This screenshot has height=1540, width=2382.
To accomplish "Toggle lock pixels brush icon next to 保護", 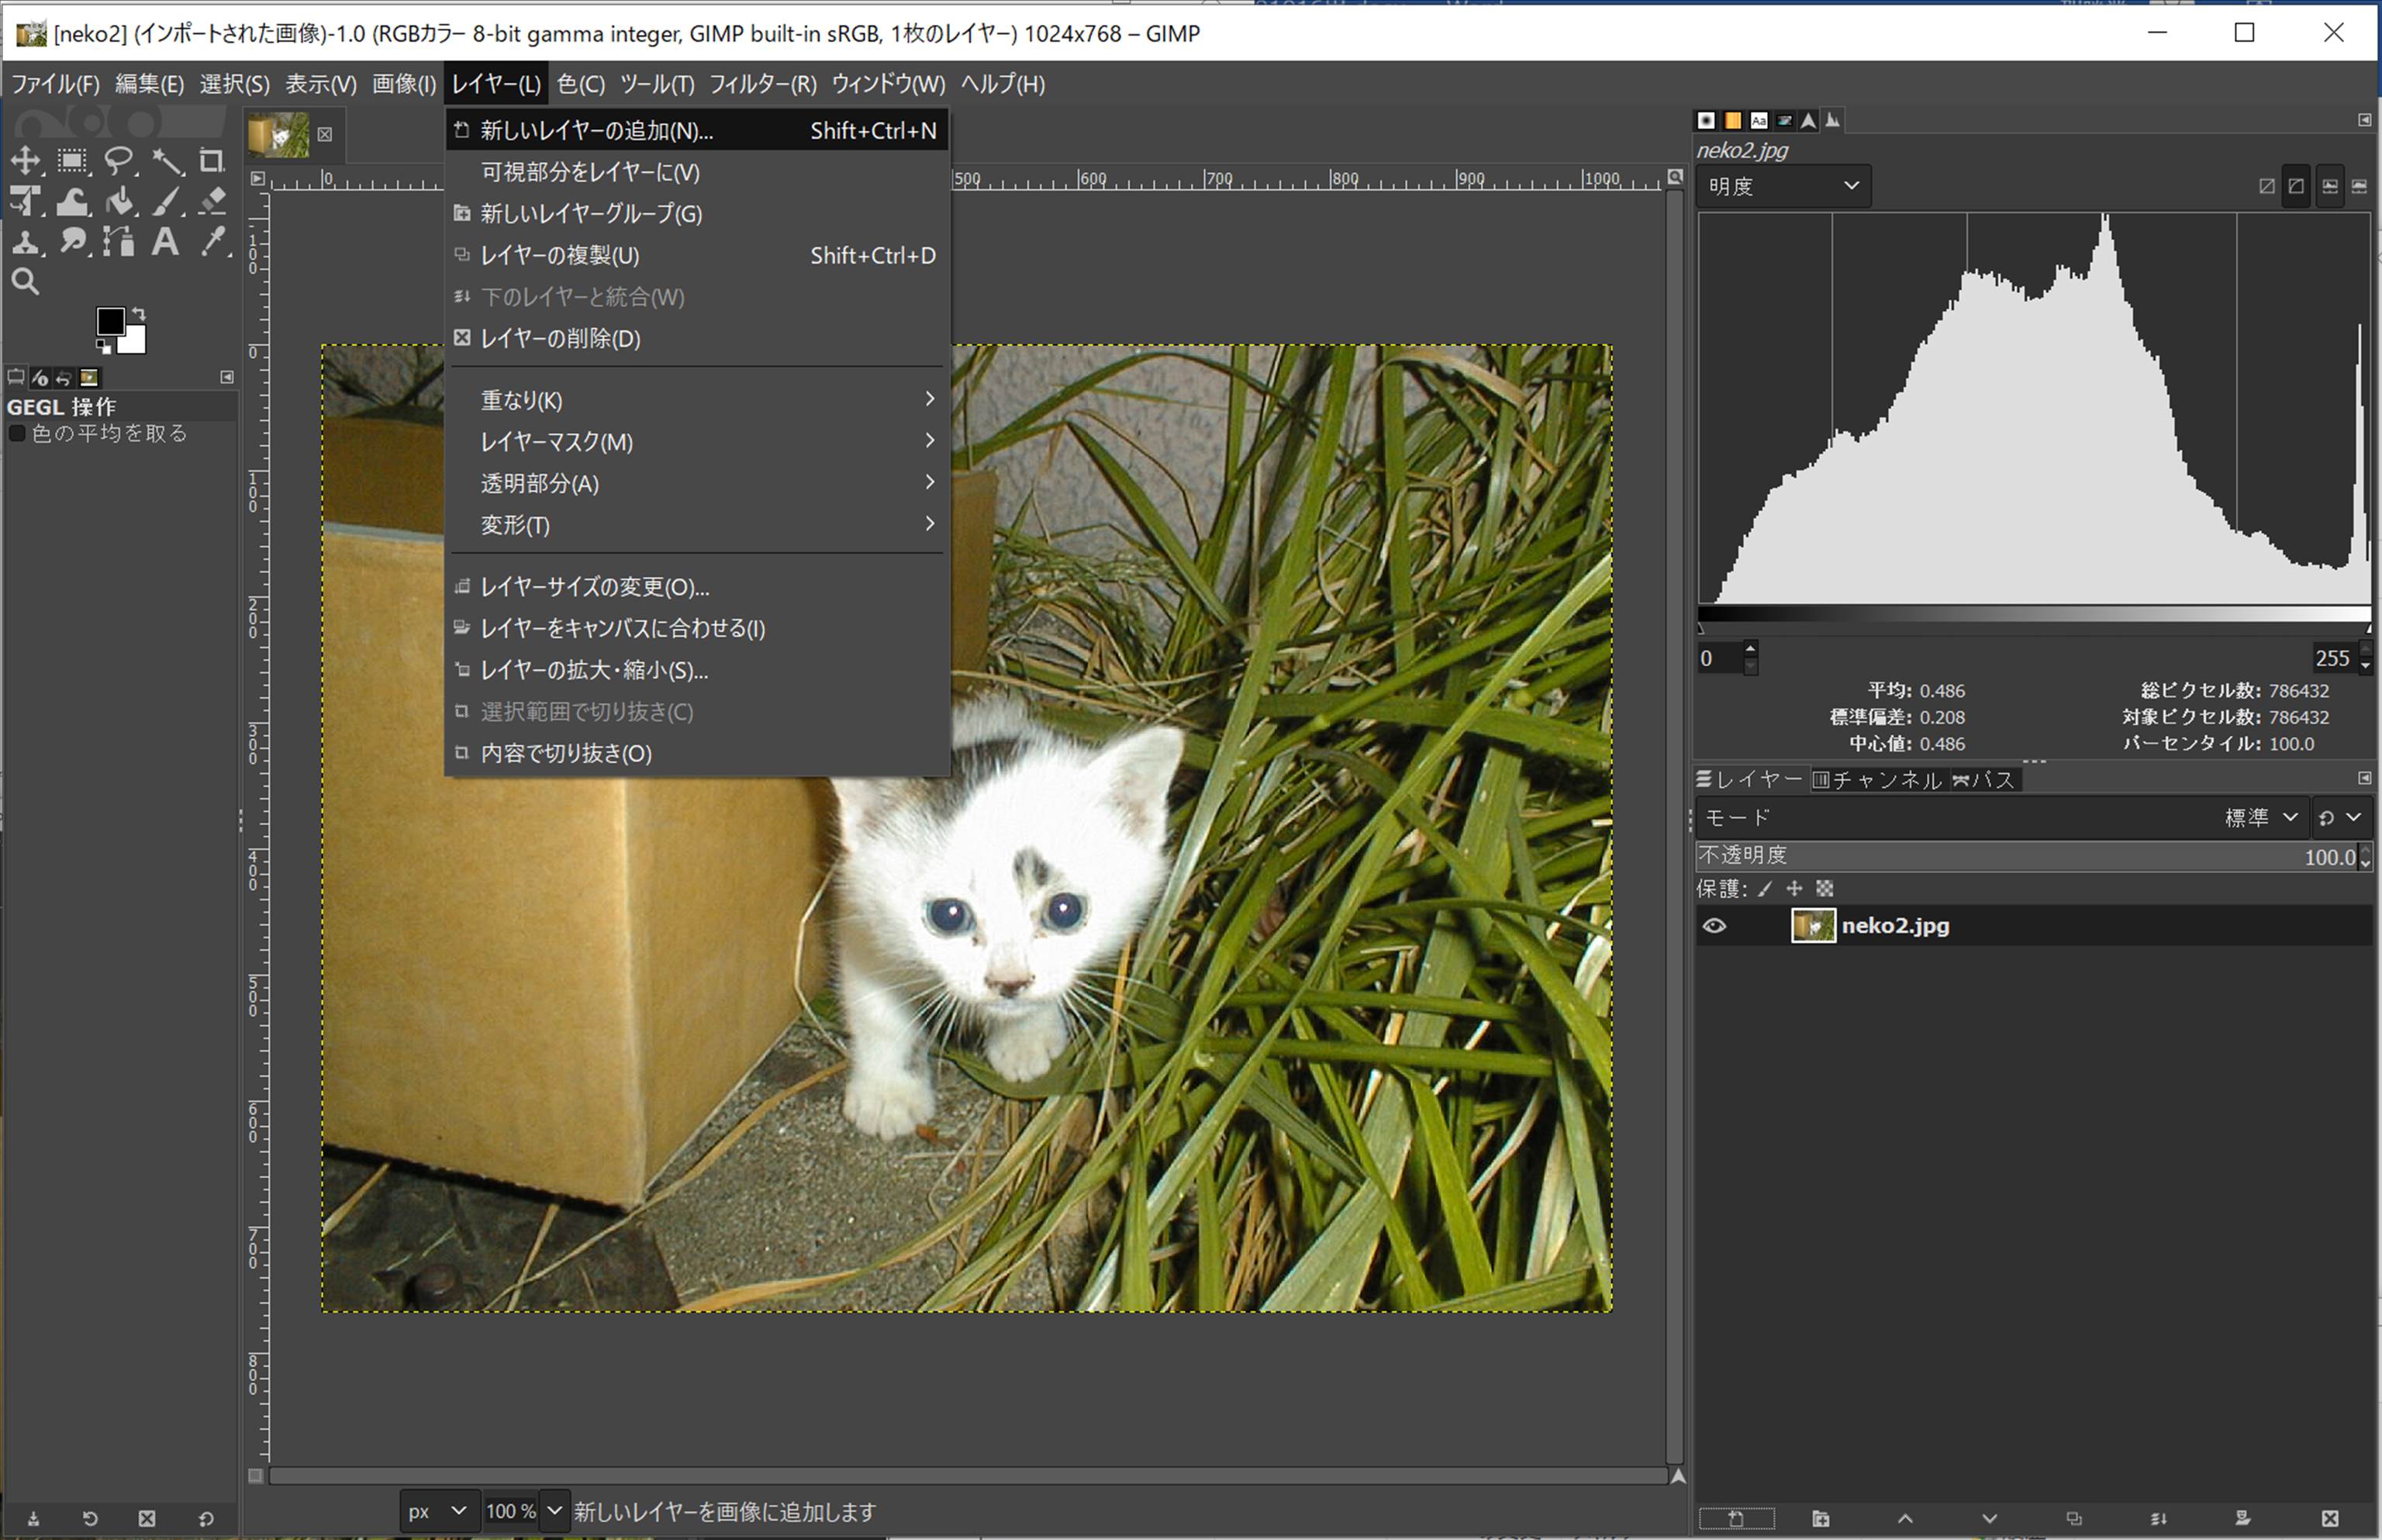I will tap(1765, 889).
